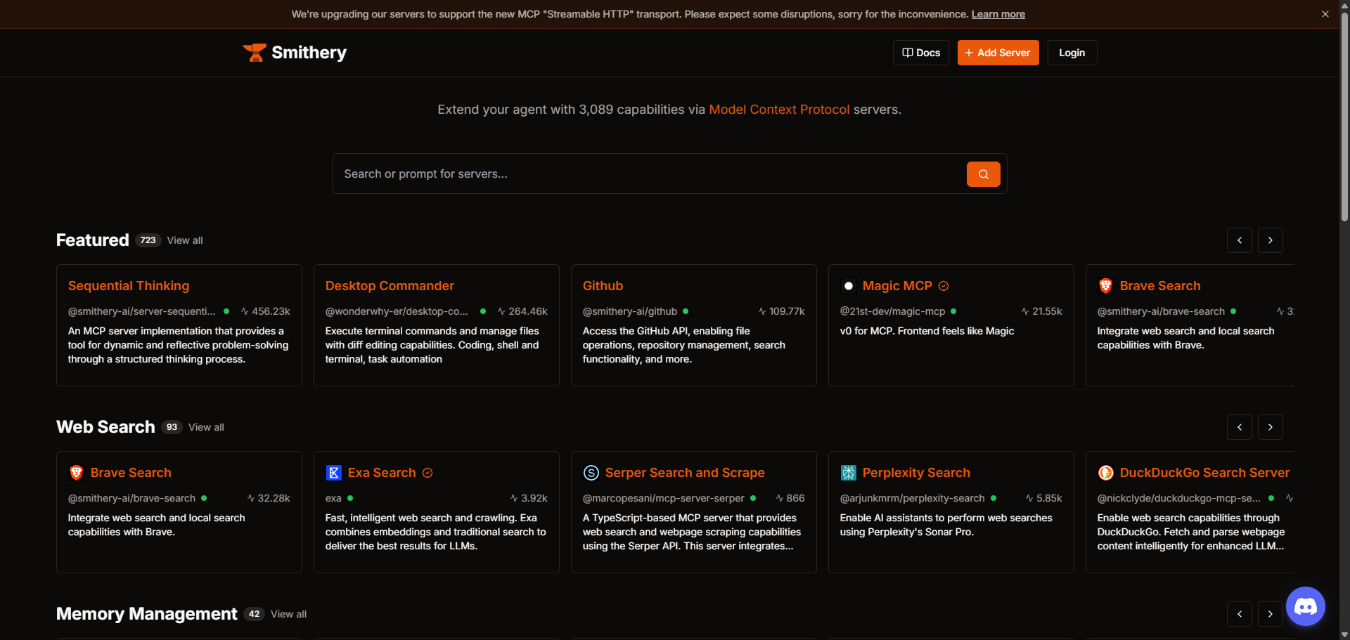Click the @arjunkmrm/perplexity-search handle text

coord(913,498)
